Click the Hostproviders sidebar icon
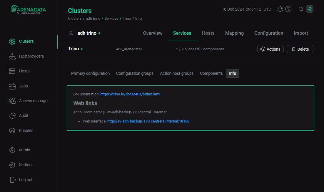Viewport: 324px width, 192px height. [x=12, y=57]
